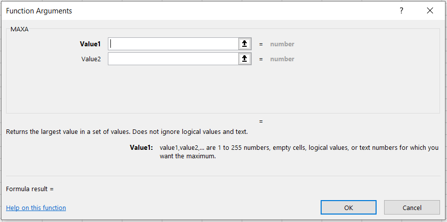Viewport: 447px width, 222px height.
Task: Click the MAXA group heading
Action: pyautogui.click(x=19, y=29)
